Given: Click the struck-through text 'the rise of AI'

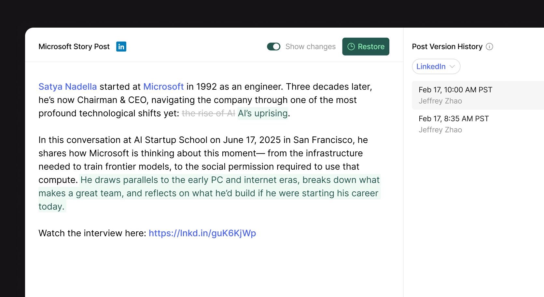Looking at the screenshot, I should pyautogui.click(x=208, y=113).
